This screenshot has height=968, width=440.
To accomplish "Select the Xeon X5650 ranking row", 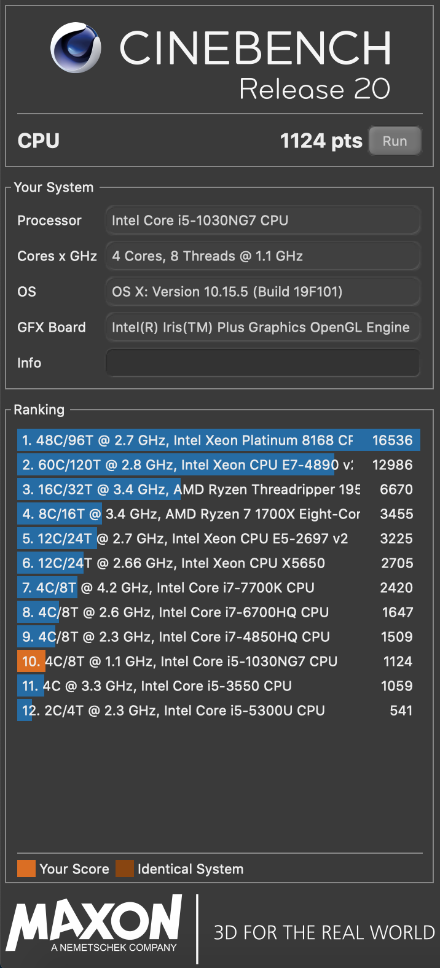I will 219,563.
